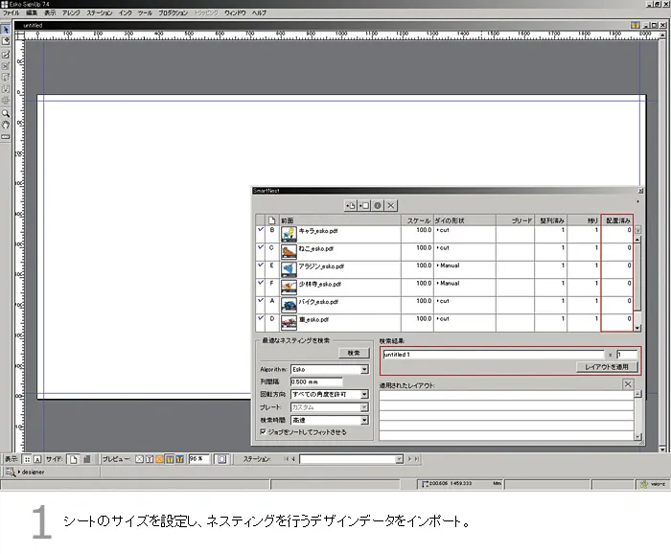671x554 pixels.
Task: Click the バイク_esko.pdf thumbnail
Action: pyautogui.click(x=289, y=302)
